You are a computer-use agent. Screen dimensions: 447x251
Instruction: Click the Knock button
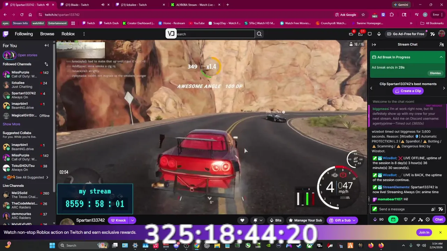point(118,220)
